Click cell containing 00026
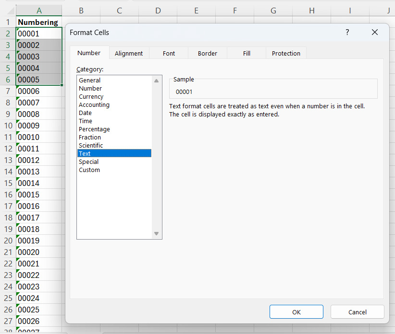The width and height of the screenshot is (395, 334). tap(39, 321)
